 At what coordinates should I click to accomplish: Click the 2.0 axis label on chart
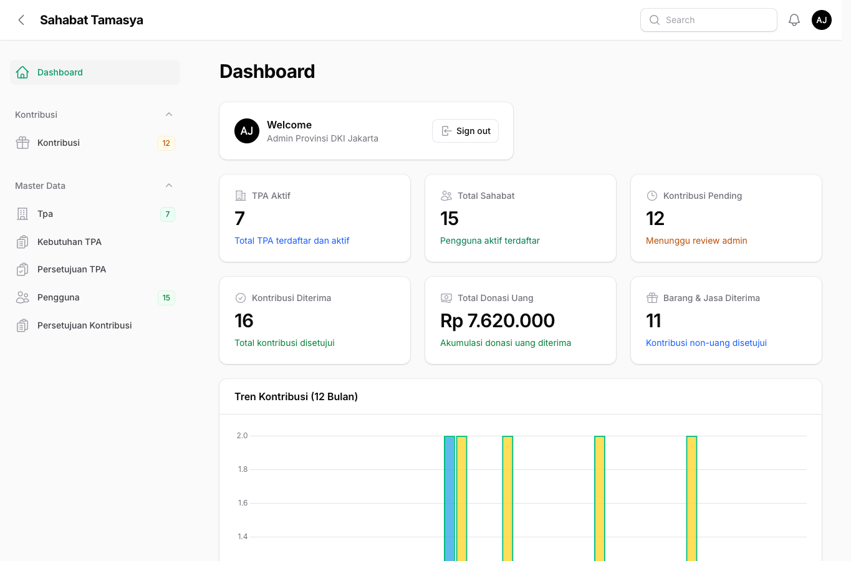242,436
